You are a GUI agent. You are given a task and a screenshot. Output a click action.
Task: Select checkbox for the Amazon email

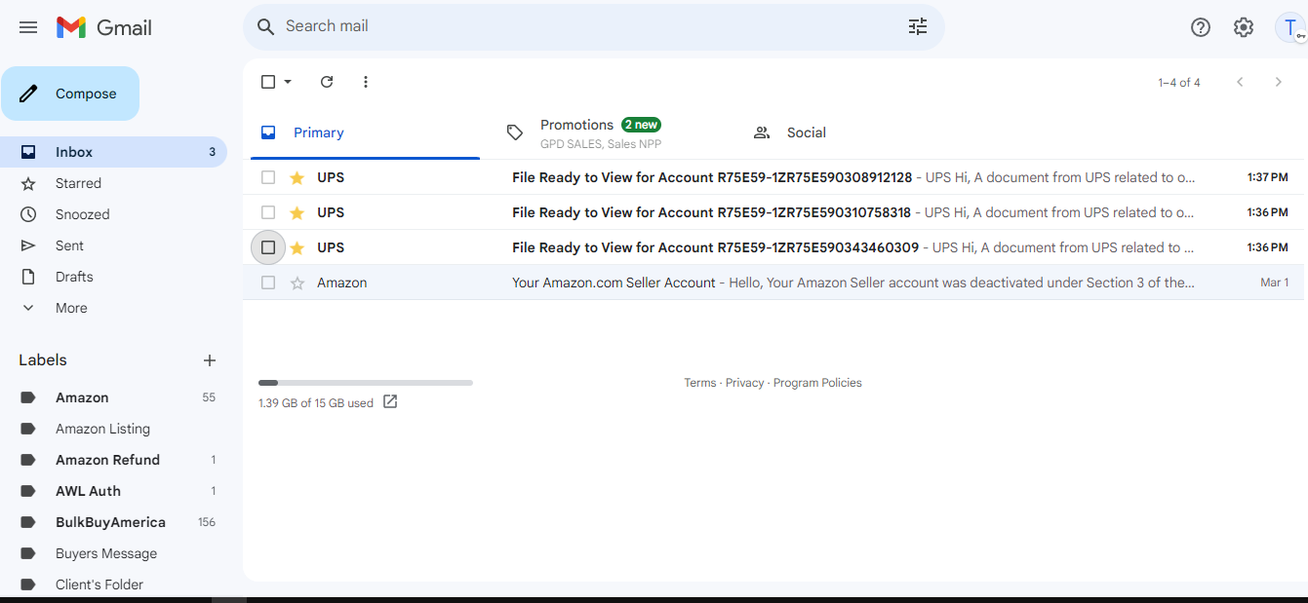(x=268, y=283)
